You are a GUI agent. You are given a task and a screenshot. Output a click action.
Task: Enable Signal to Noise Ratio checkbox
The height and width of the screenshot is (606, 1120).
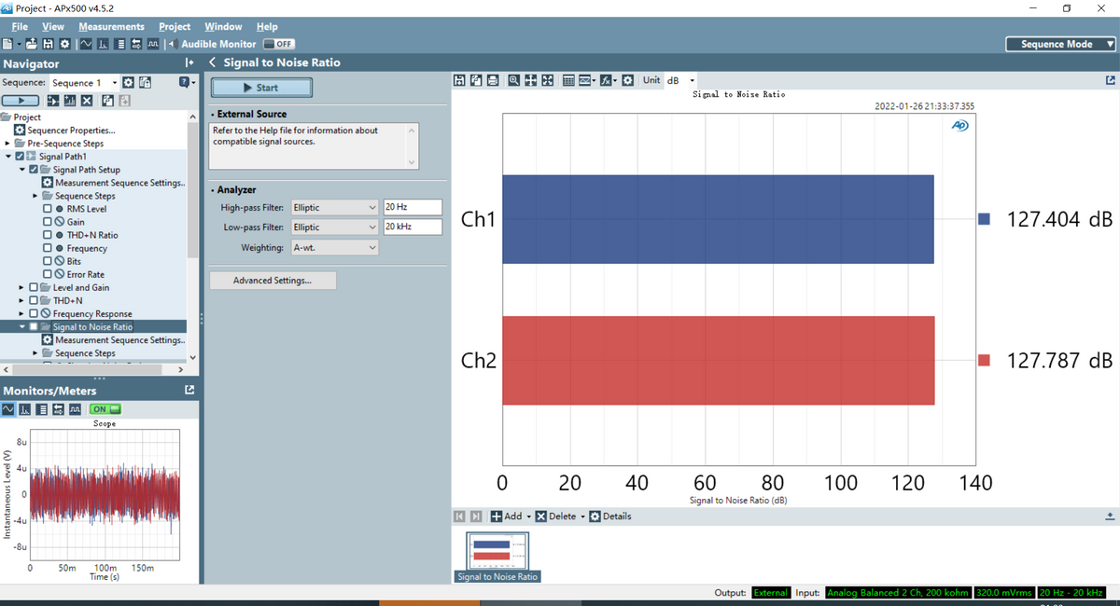pos(34,327)
